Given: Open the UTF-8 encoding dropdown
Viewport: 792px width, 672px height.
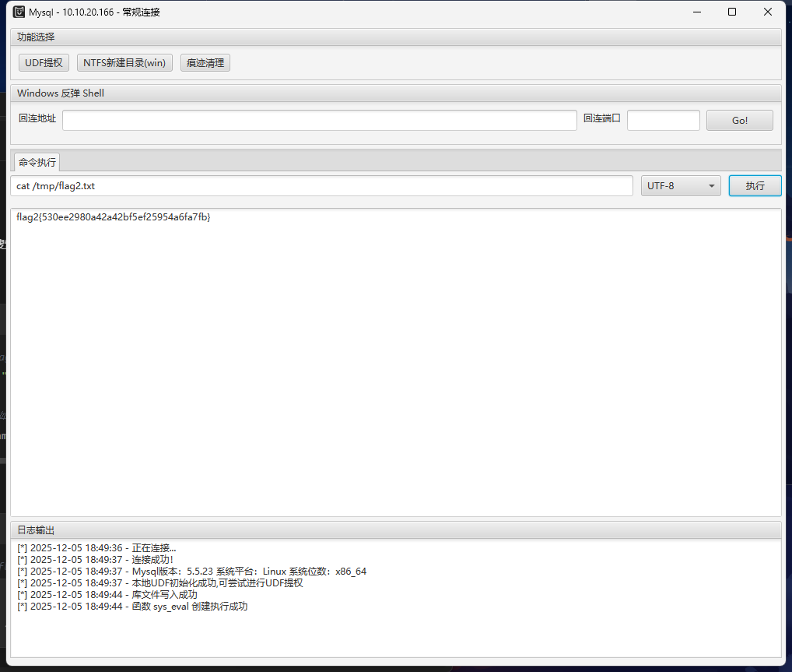Looking at the screenshot, I should (681, 186).
